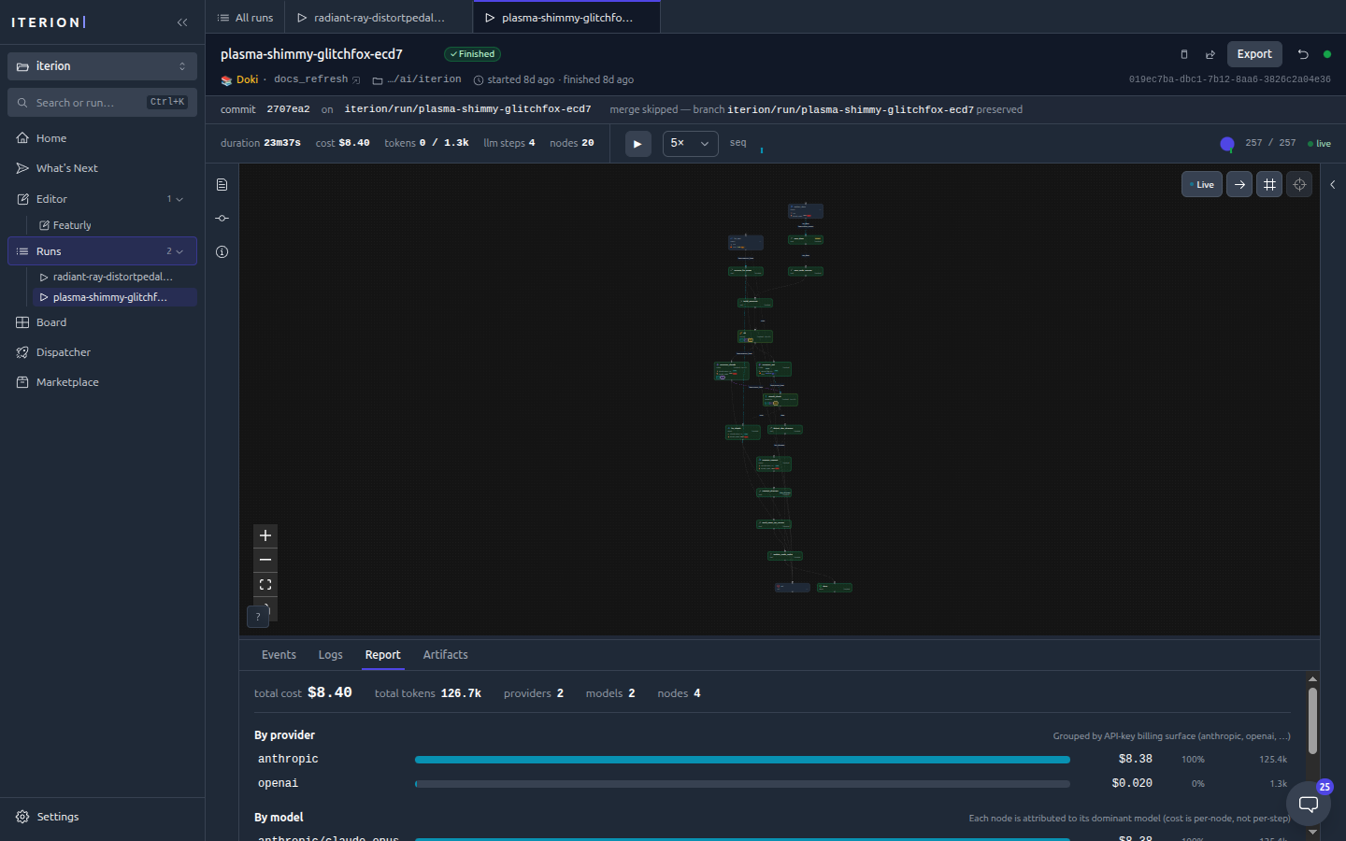Open the chat bubble with 25 badge
This screenshot has height=841, width=1346.
pyautogui.click(x=1309, y=804)
